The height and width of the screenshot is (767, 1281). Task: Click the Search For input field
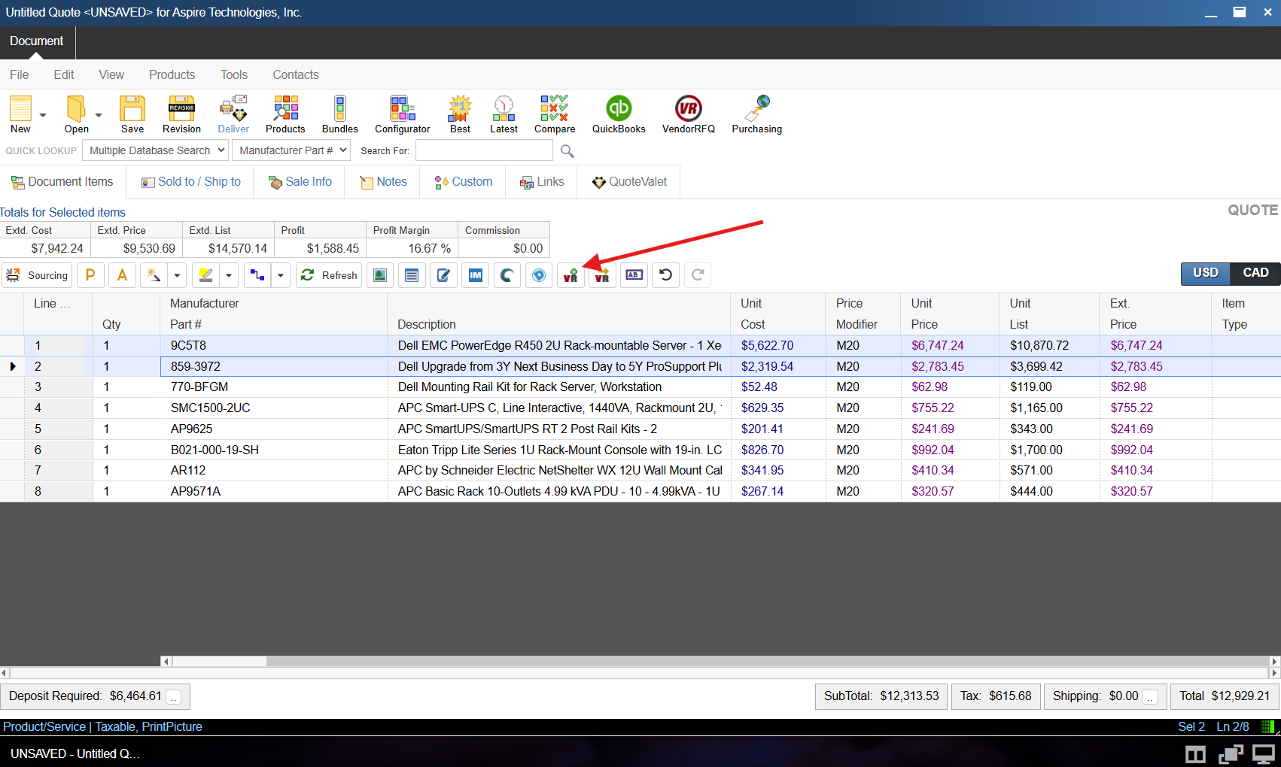coord(484,150)
